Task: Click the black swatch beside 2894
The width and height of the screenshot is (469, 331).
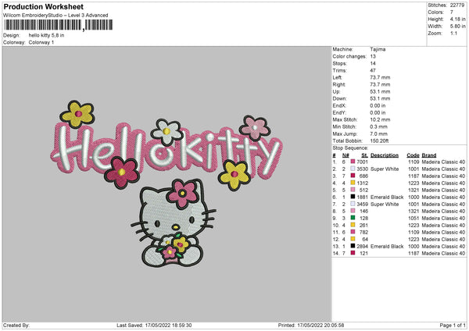Action: [353, 246]
